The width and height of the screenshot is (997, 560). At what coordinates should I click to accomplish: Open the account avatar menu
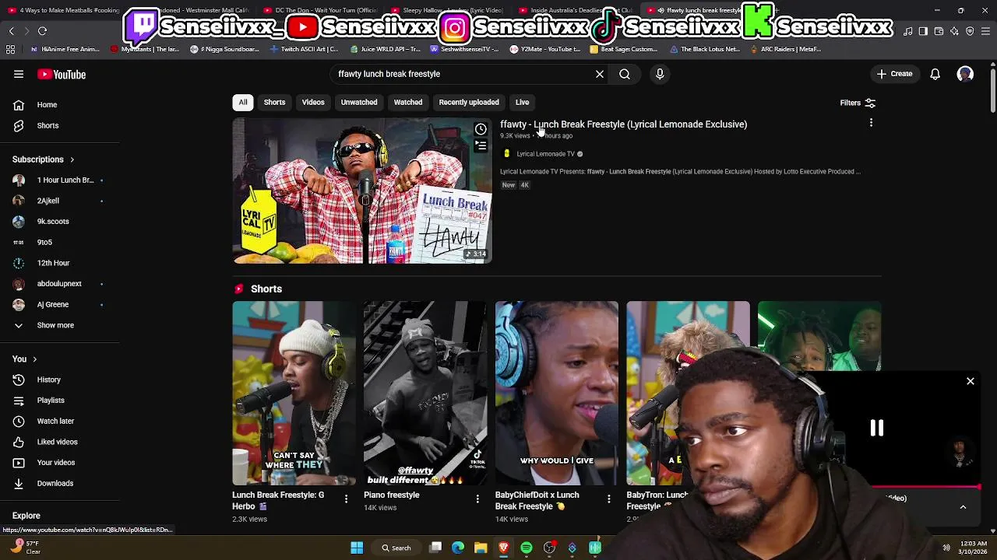[x=965, y=74]
